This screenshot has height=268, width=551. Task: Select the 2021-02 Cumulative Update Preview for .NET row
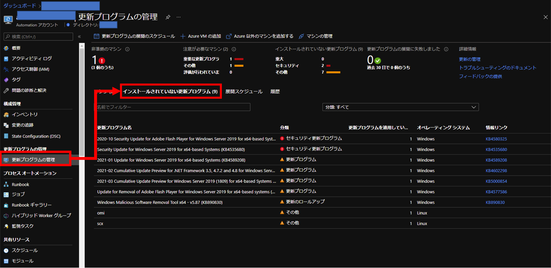click(321, 170)
